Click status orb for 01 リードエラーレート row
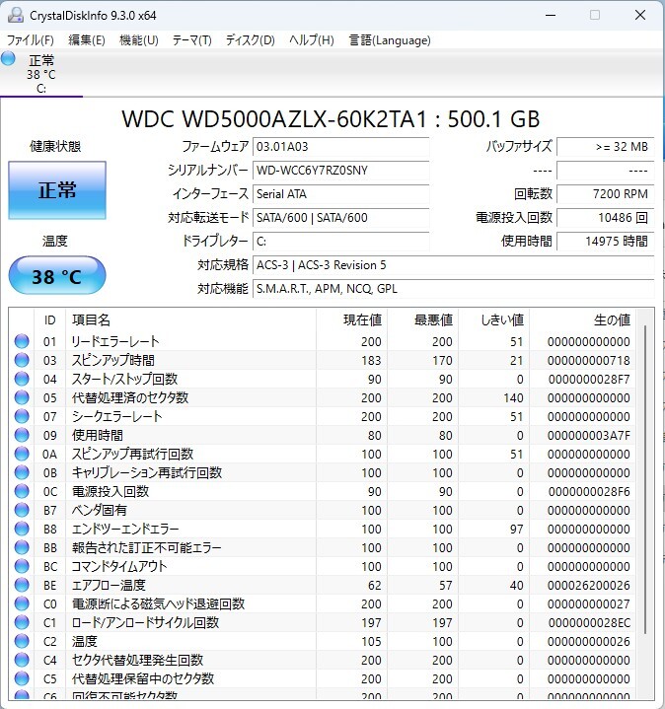This screenshot has height=709, width=665. [x=22, y=341]
